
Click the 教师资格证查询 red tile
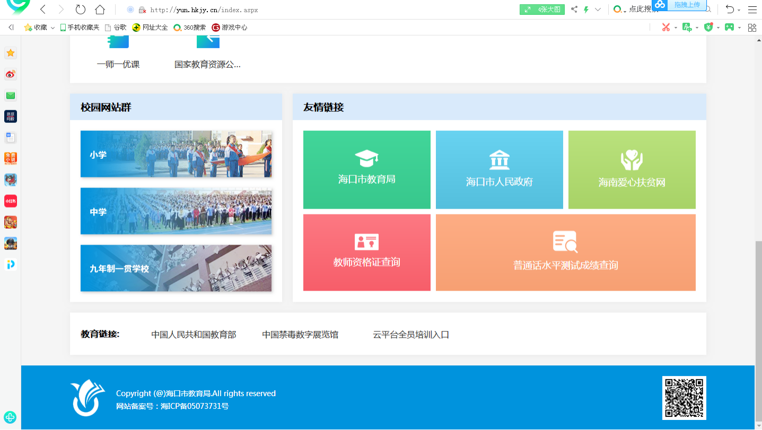pyautogui.click(x=366, y=253)
